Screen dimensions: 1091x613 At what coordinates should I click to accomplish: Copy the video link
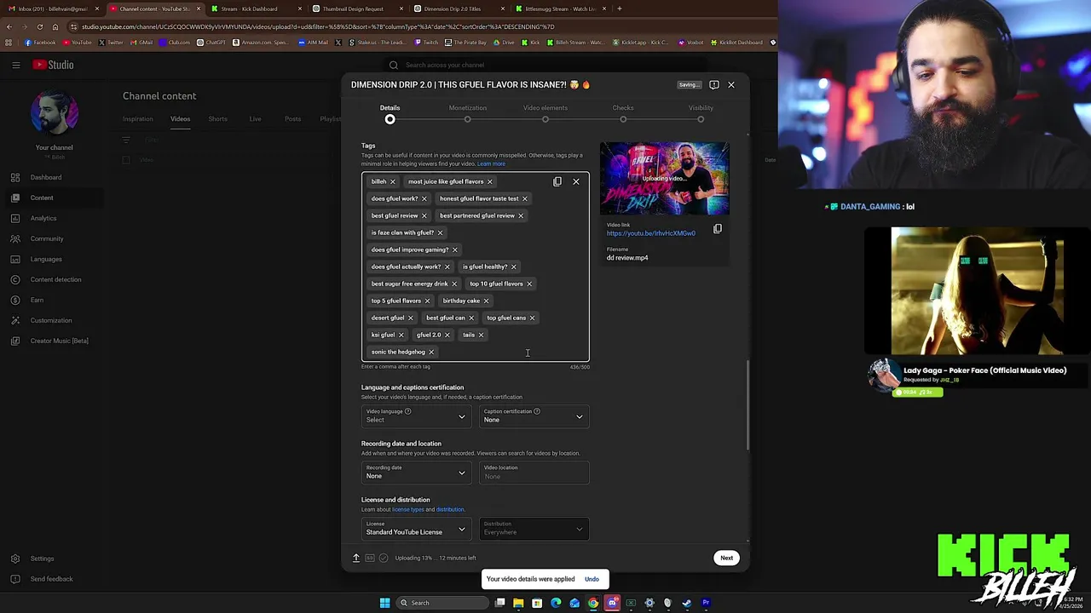point(718,229)
